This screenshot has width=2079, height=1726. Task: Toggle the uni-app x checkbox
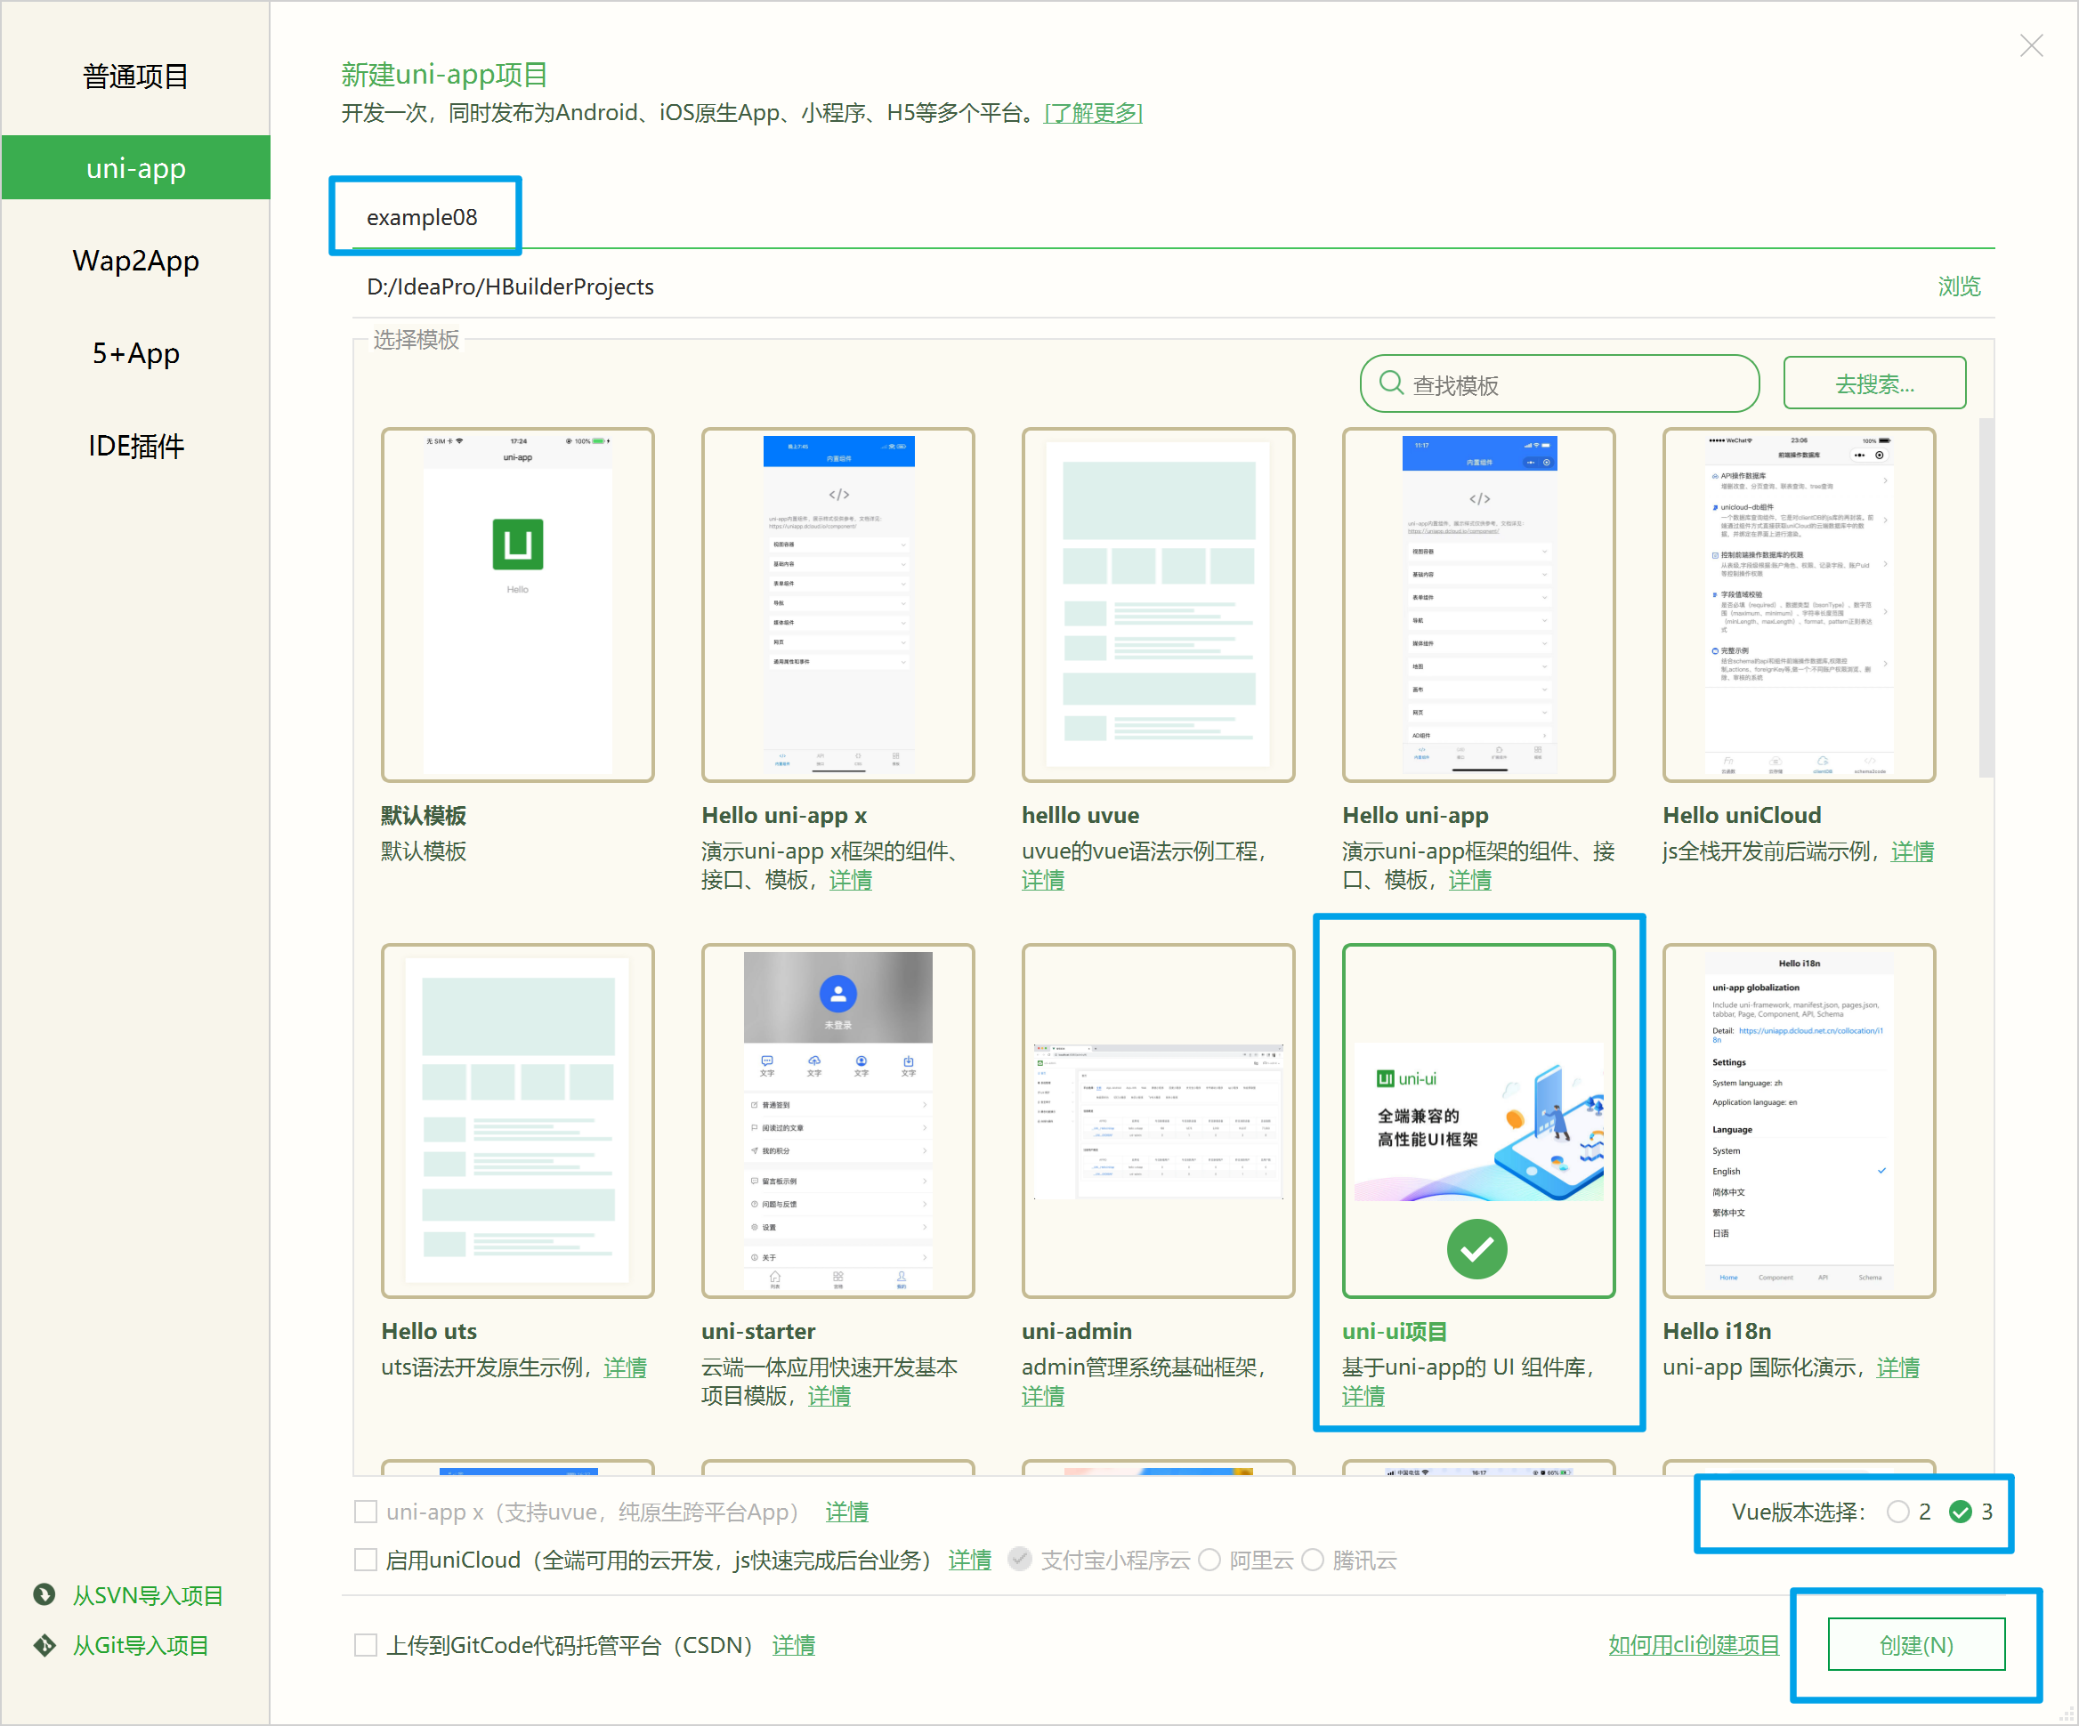click(365, 1512)
